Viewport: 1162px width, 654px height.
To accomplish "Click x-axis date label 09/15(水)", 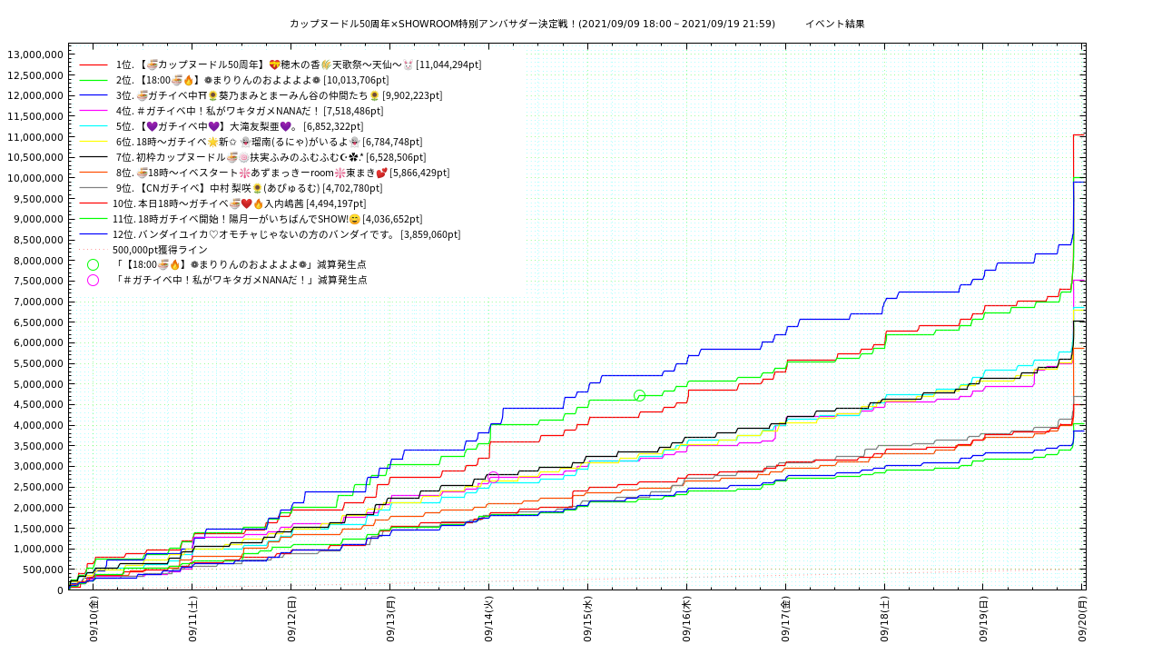I will 588,619.
